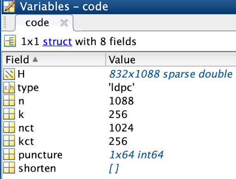This screenshot has height=179, width=236.
Task: Switch to the code tab
Action: (x=37, y=23)
